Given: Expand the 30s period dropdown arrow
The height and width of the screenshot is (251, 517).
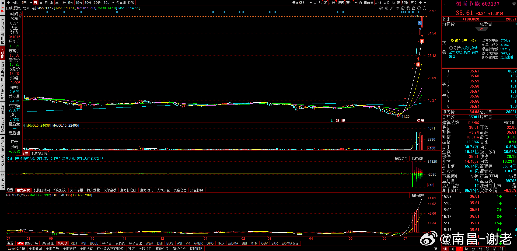Looking at the screenshot, I should [x=113, y=3].
